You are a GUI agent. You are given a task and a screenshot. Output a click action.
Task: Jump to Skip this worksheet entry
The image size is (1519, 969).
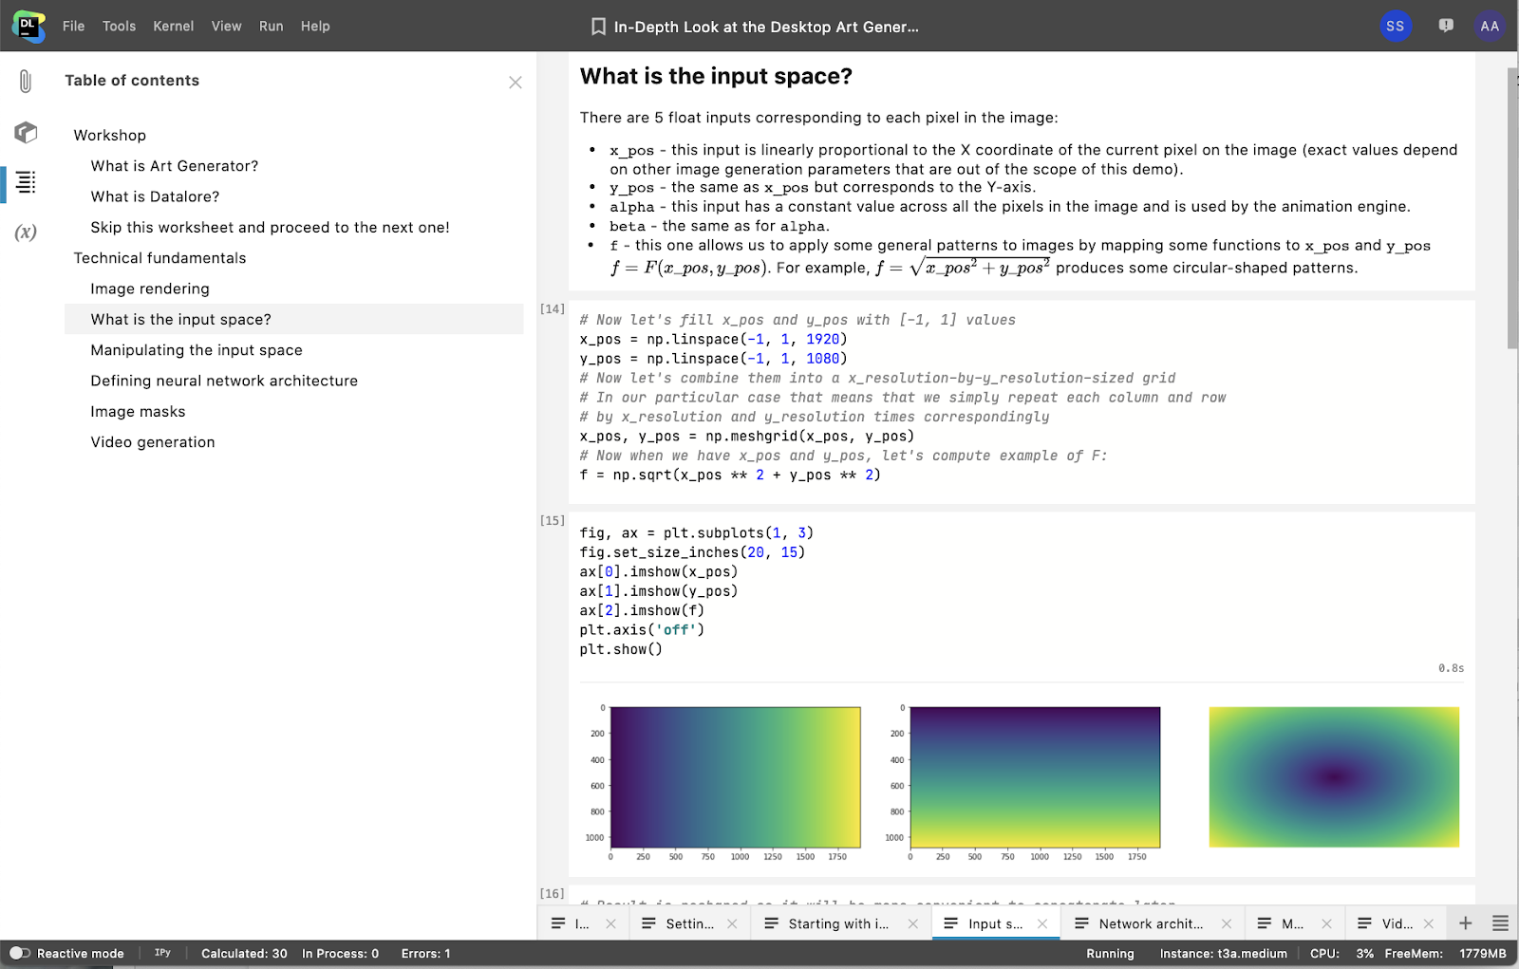click(x=271, y=228)
